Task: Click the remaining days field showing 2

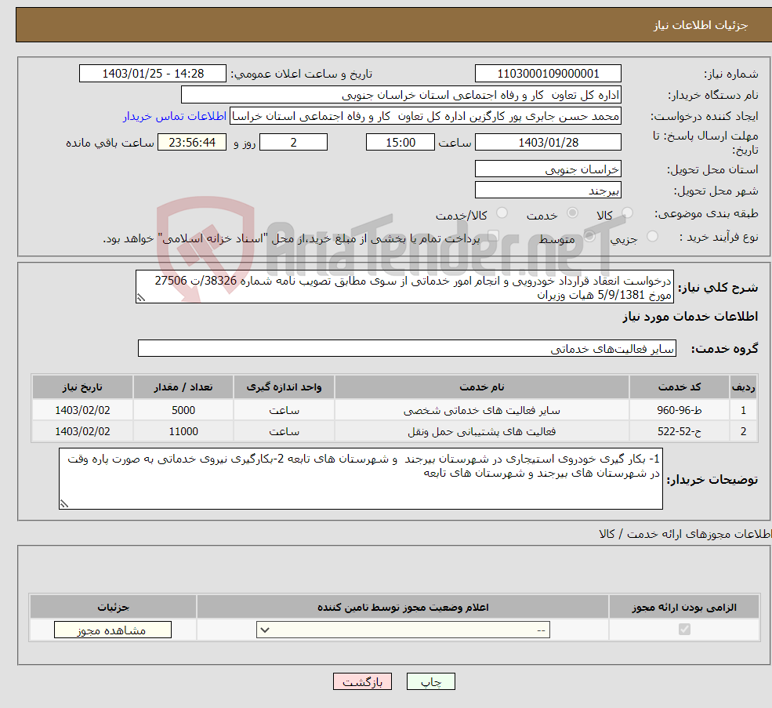Action: click(293, 143)
